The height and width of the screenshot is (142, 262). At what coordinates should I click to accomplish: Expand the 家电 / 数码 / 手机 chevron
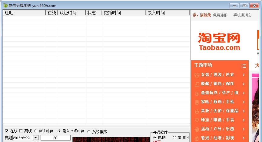[x=244, y=102]
